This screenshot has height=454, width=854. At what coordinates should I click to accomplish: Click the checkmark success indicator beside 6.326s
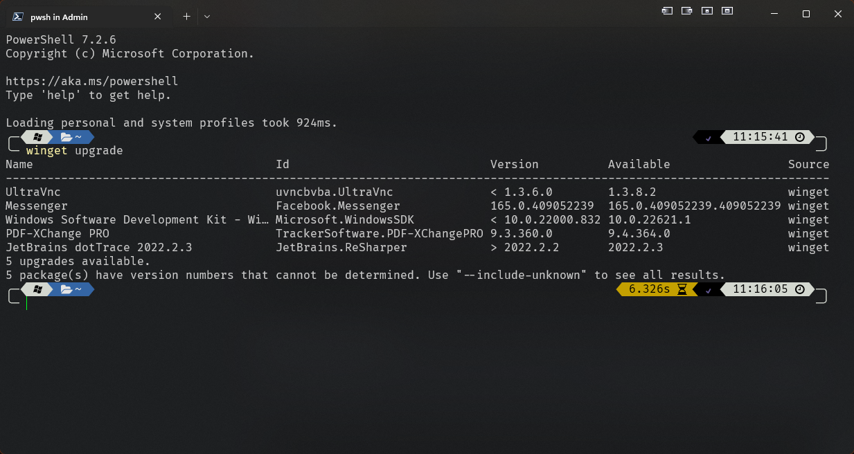tap(707, 289)
